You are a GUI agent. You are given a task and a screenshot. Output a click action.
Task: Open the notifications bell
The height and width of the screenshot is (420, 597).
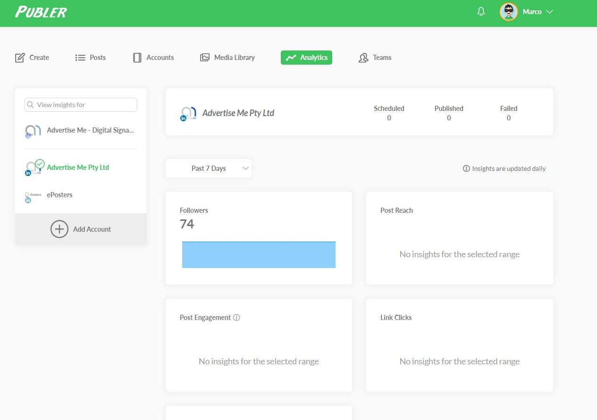[x=480, y=11]
